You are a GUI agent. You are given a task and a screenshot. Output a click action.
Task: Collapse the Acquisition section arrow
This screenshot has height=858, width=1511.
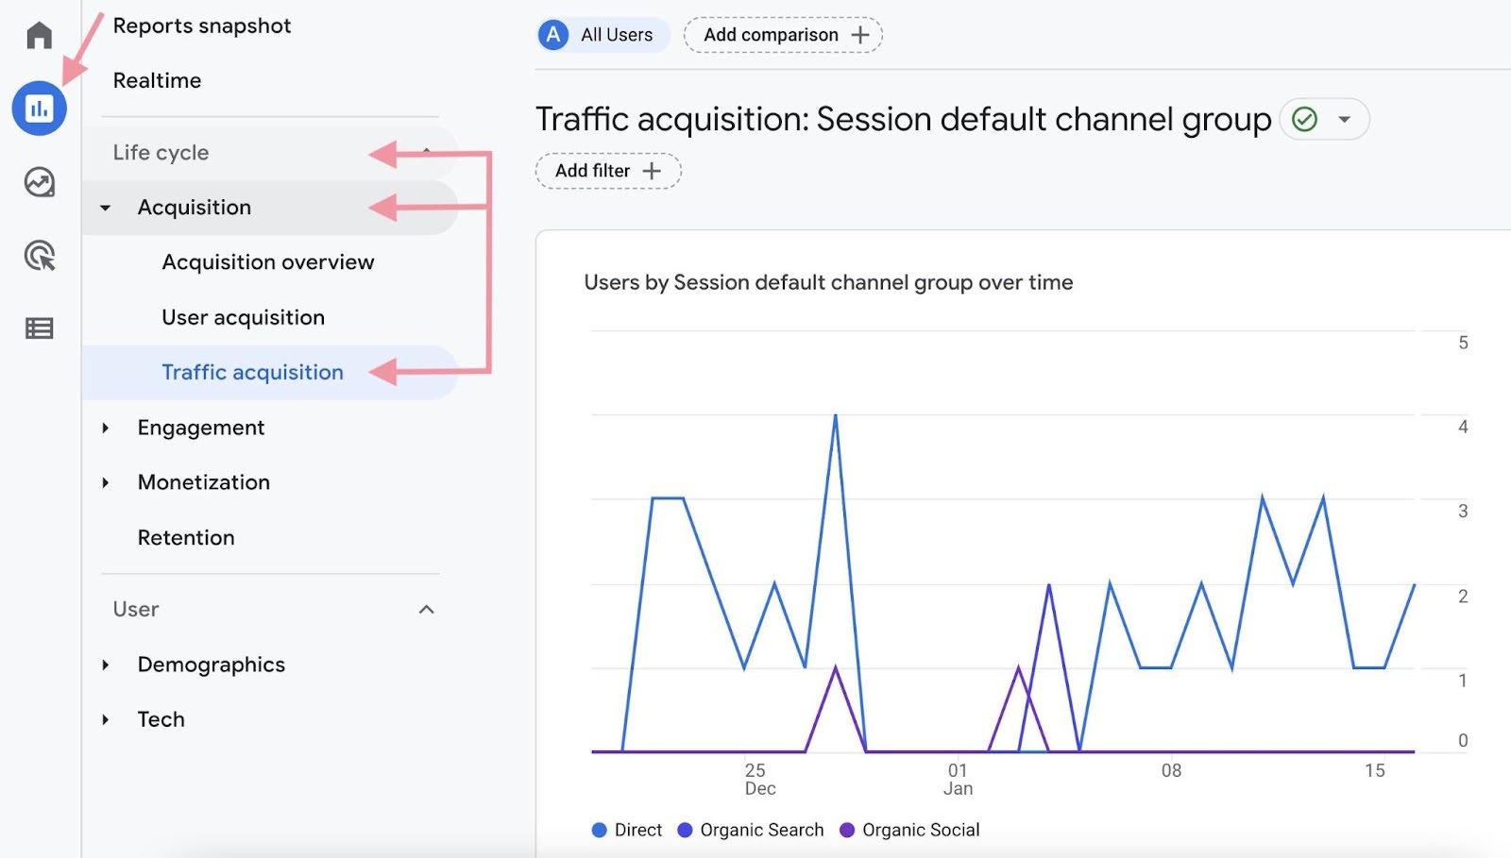[x=107, y=208]
